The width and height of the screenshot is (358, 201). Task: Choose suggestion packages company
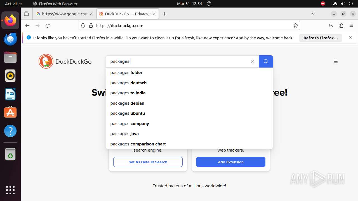(x=189, y=124)
